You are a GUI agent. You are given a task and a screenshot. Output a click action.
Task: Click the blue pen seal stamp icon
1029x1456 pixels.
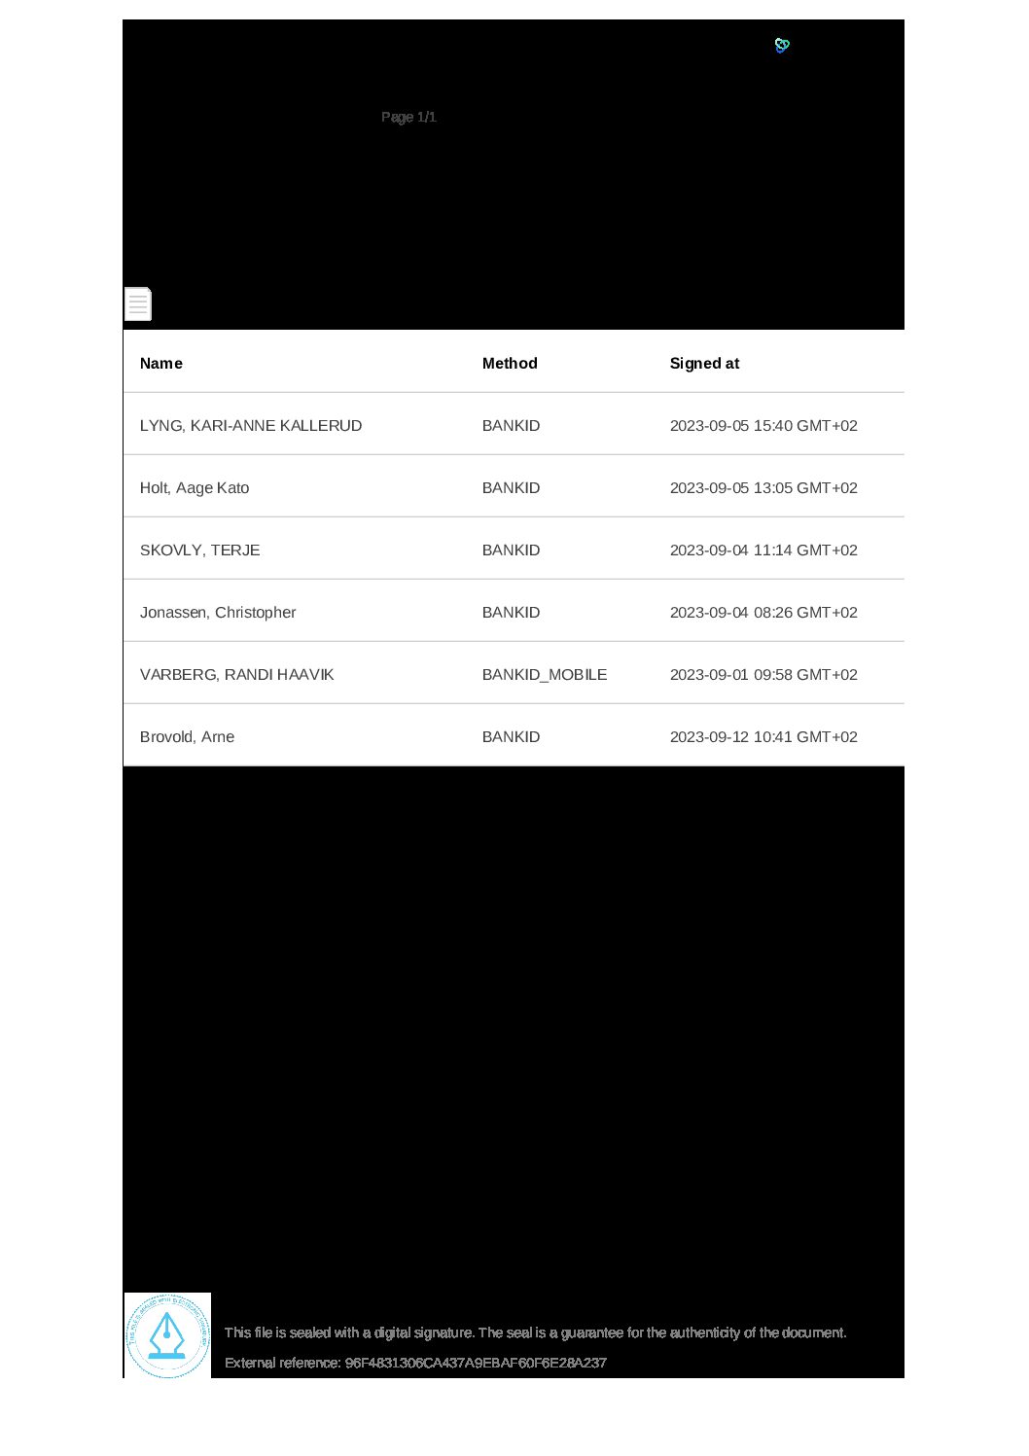[167, 1335]
